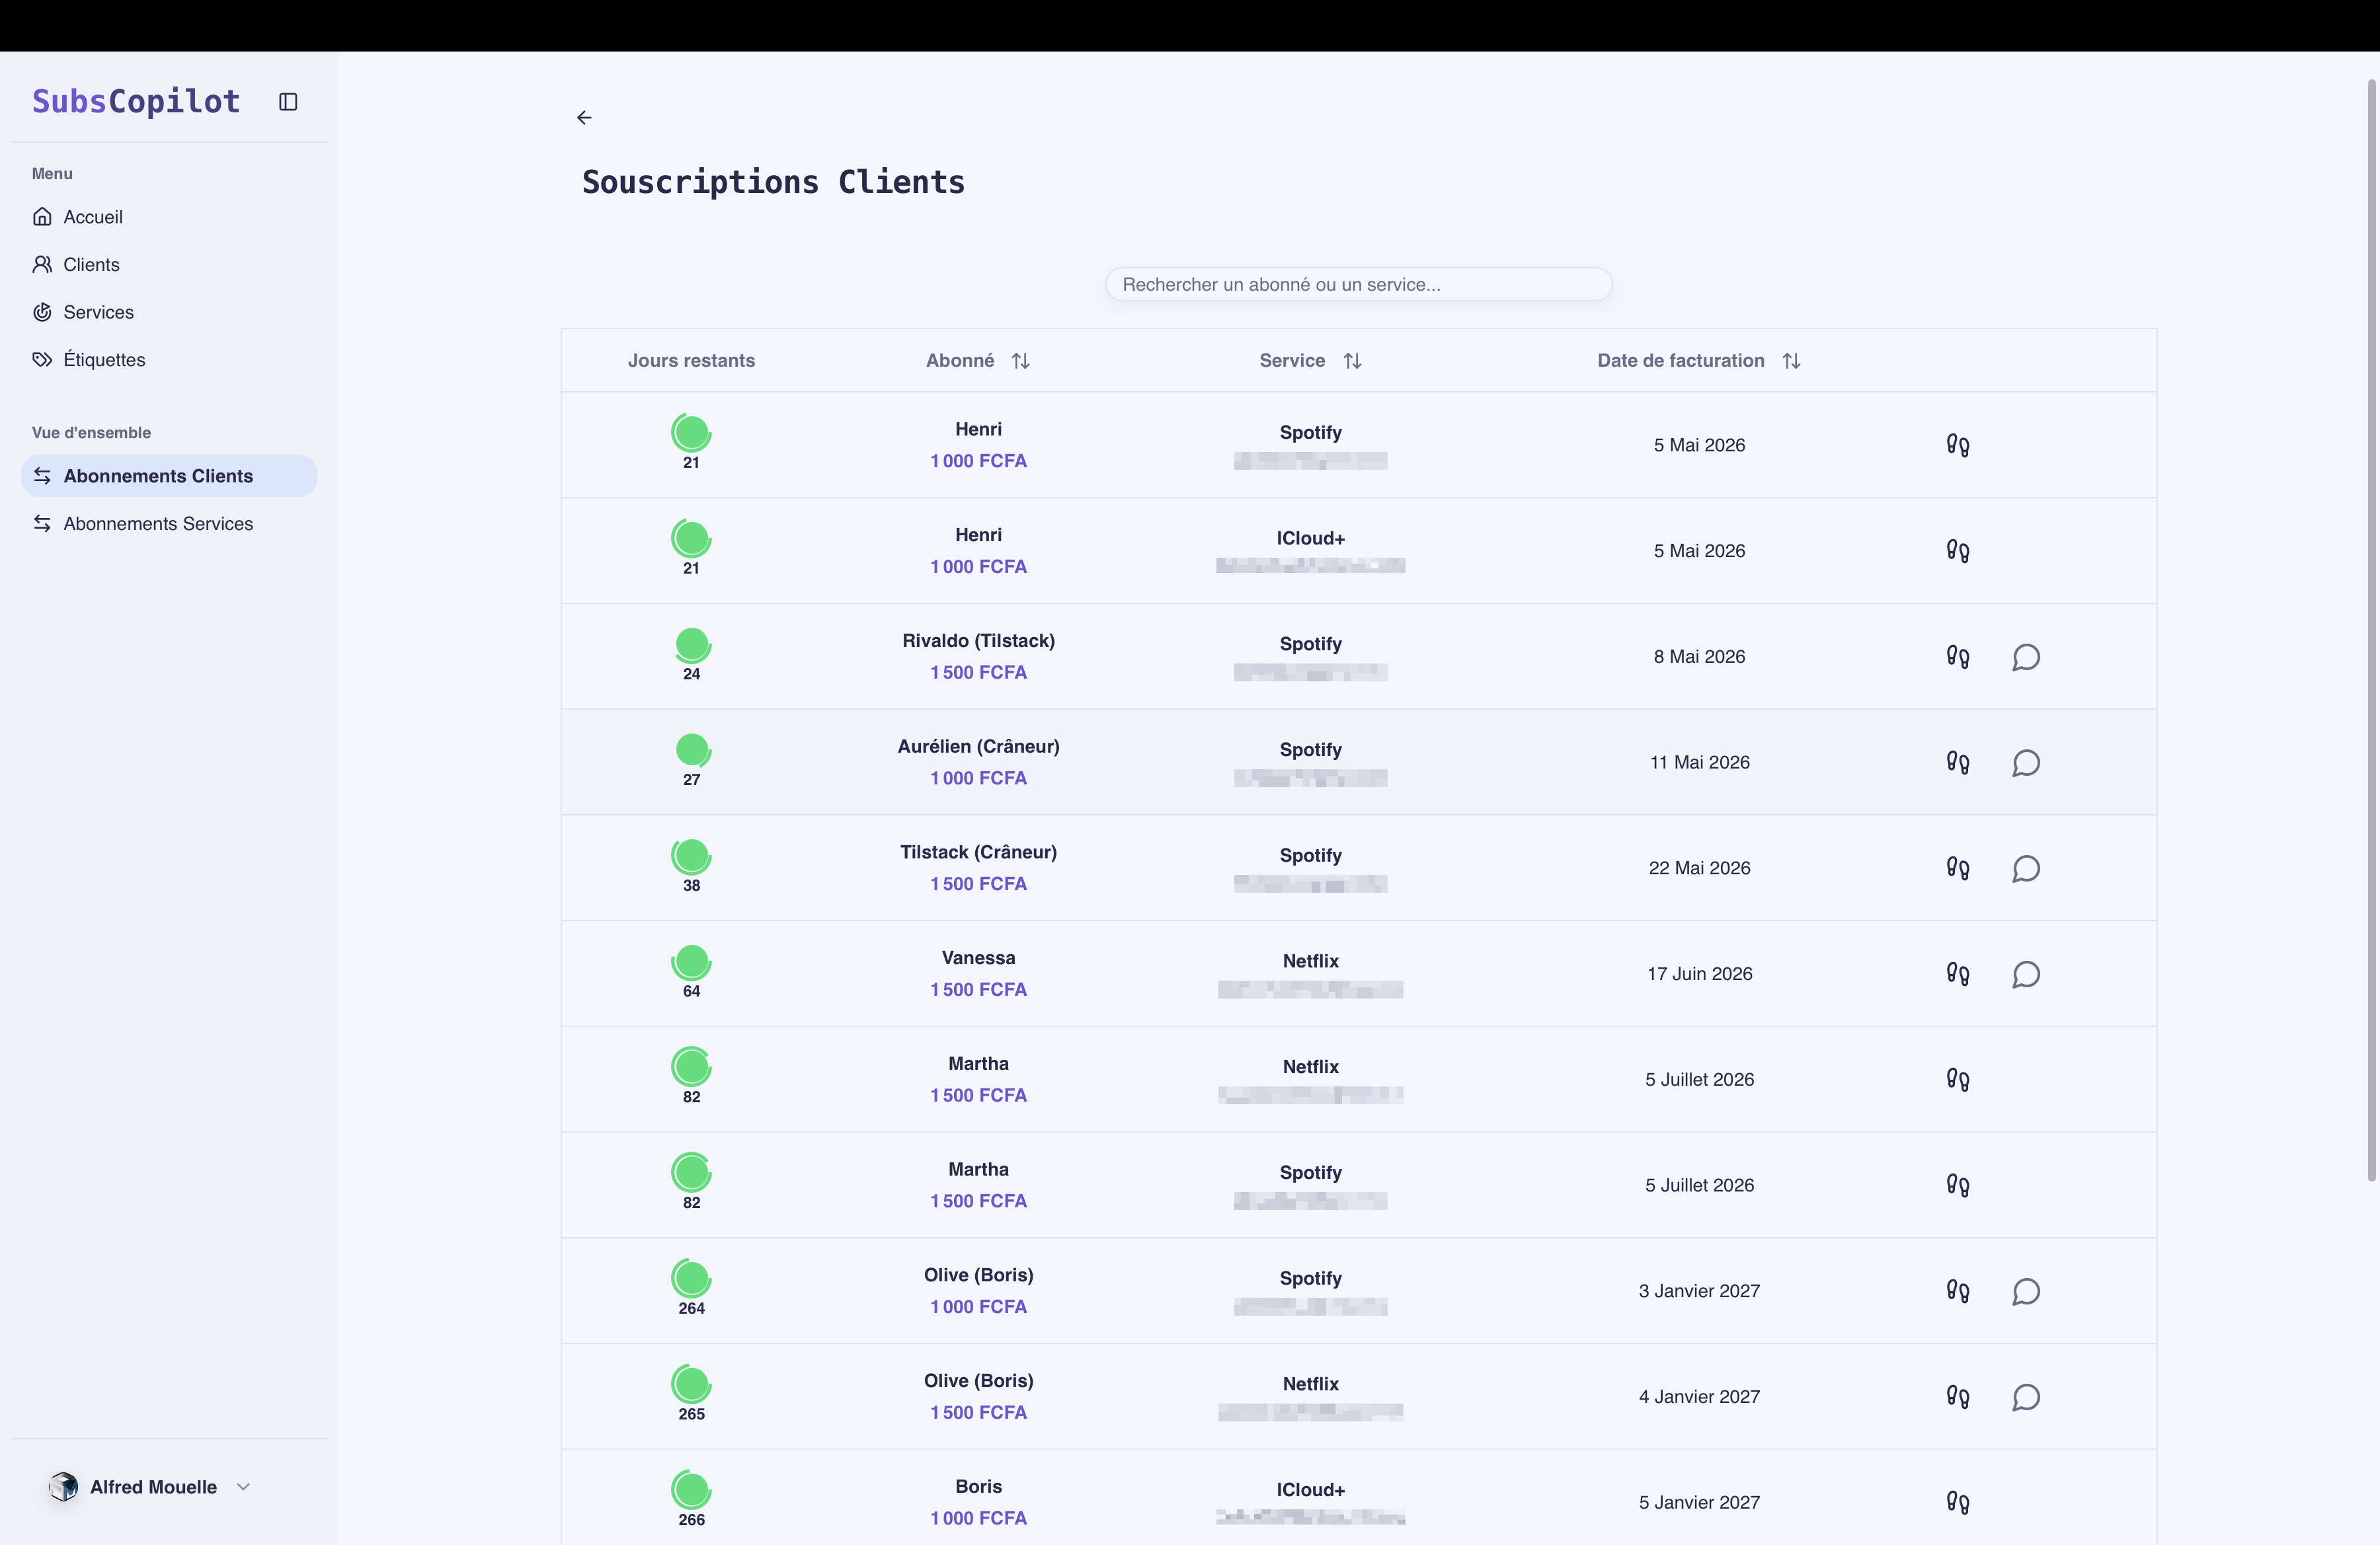
Task: Open footsteps icon for Henri Spotify row
Action: pyautogui.click(x=1957, y=445)
